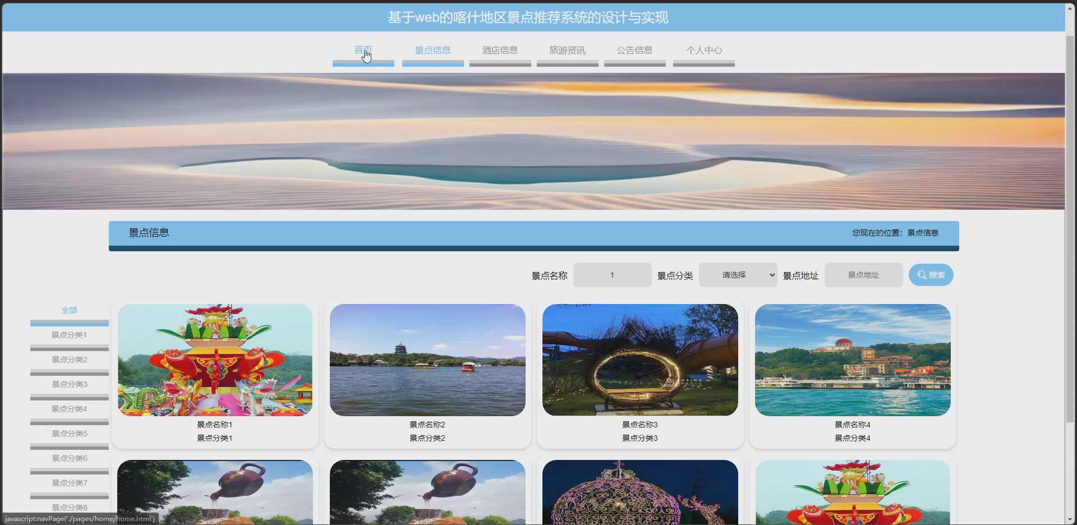Open the 景点名称2 lake pagoda photo

427,360
